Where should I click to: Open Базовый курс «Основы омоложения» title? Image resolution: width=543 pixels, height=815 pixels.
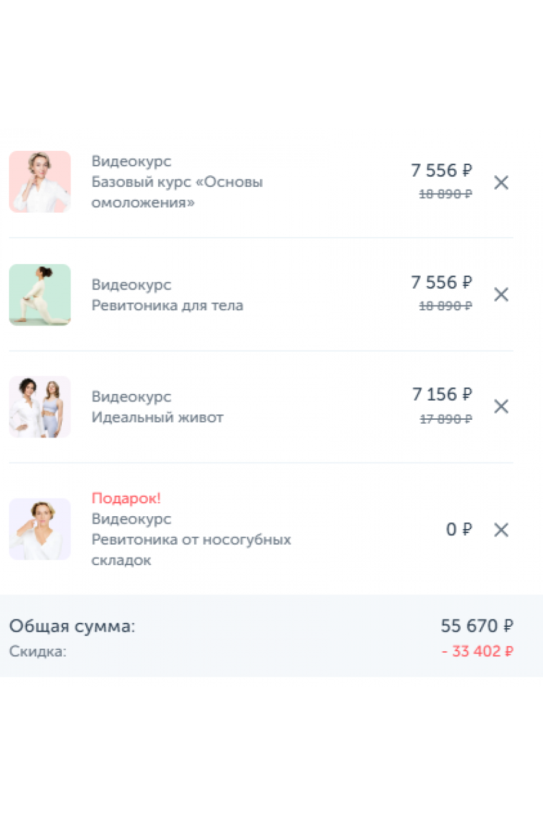(x=176, y=192)
